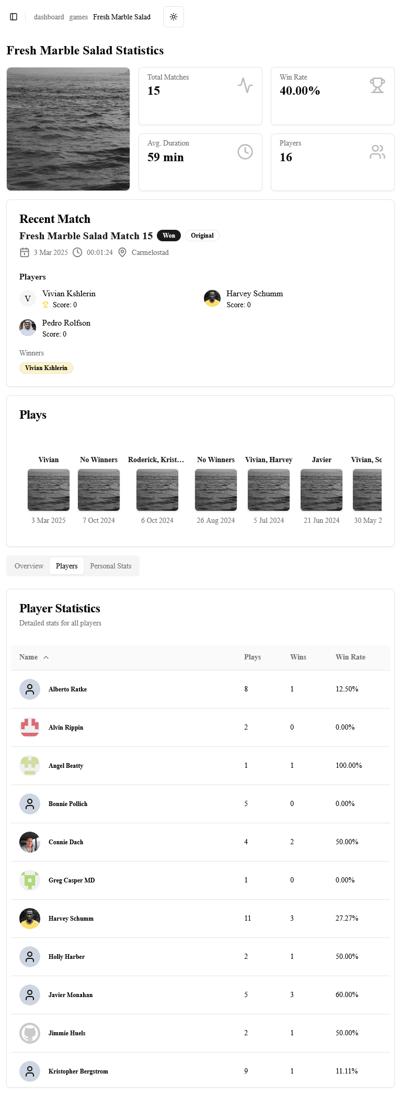
Task: Open games breadcrumb link
Action: point(78,17)
